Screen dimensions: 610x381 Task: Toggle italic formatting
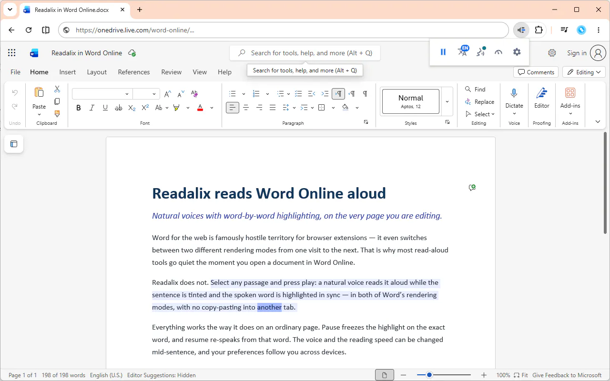pyautogui.click(x=92, y=108)
